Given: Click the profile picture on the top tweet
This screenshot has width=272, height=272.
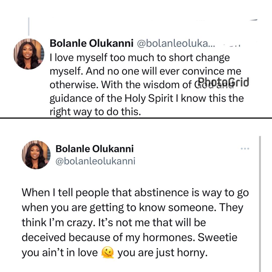Looking at the screenshot, I should coord(29,54).
